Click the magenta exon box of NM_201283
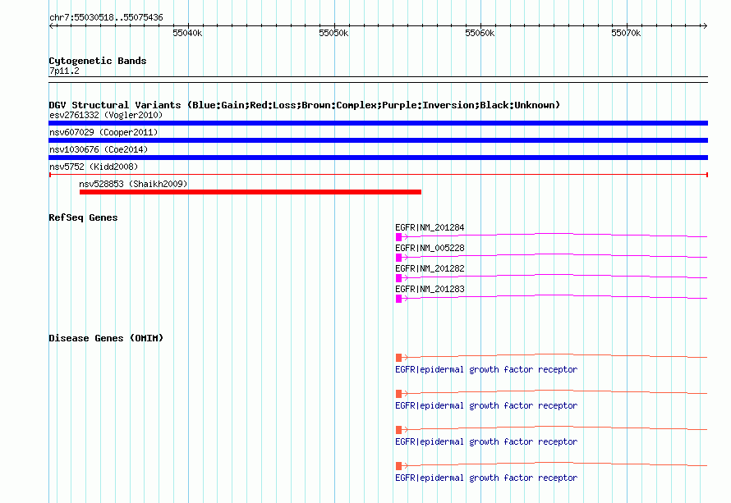Screen dimensions: 731x503 coord(398,299)
